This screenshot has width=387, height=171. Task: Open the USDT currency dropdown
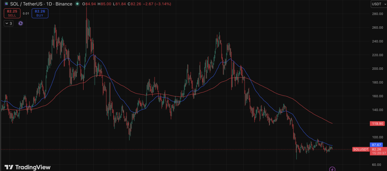[x=377, y=4]
